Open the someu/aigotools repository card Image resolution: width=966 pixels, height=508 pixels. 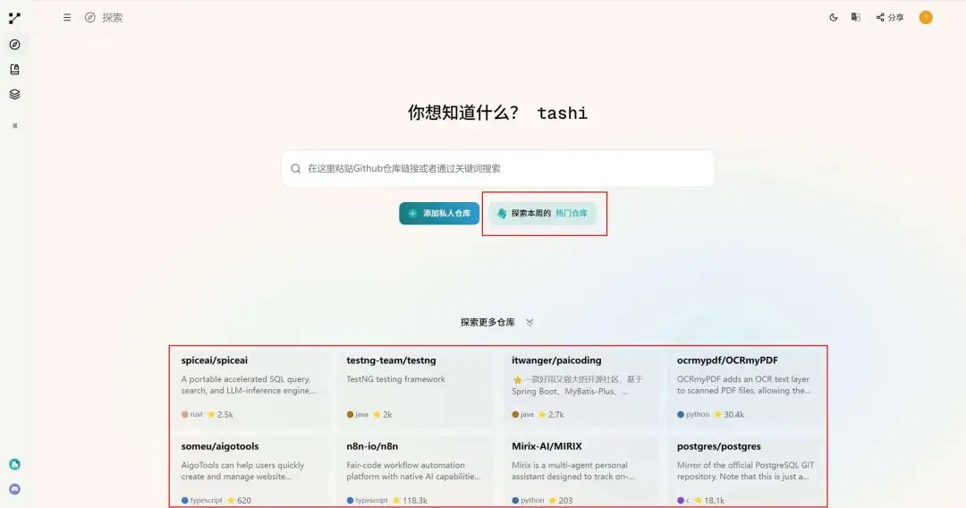[x=250, y=471]
